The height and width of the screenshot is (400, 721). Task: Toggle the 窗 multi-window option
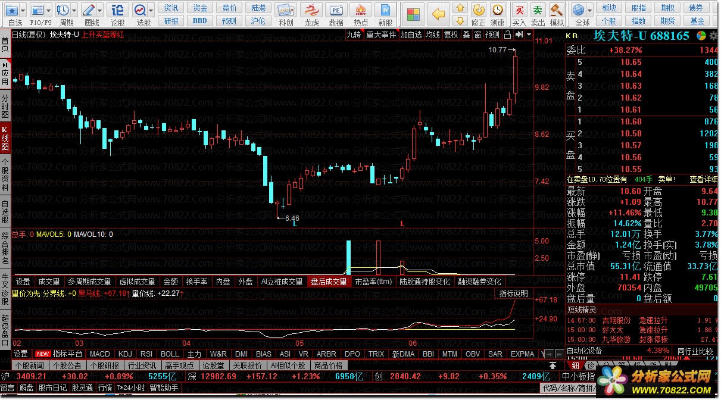point(477,35)
